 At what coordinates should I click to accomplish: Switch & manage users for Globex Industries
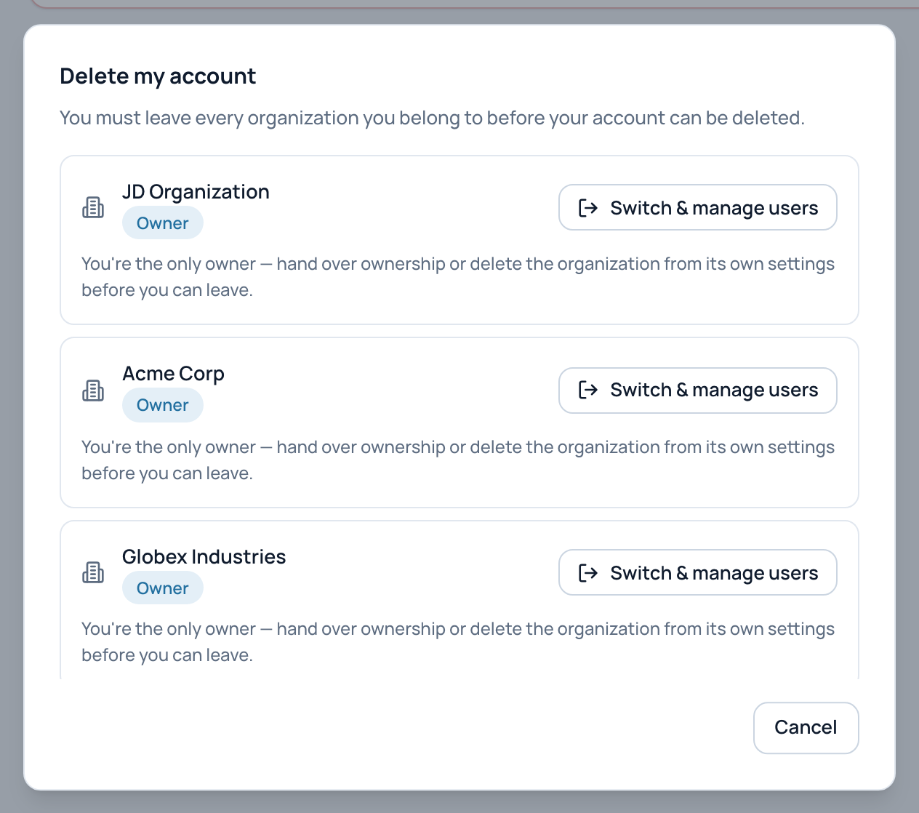pos(697,572)
